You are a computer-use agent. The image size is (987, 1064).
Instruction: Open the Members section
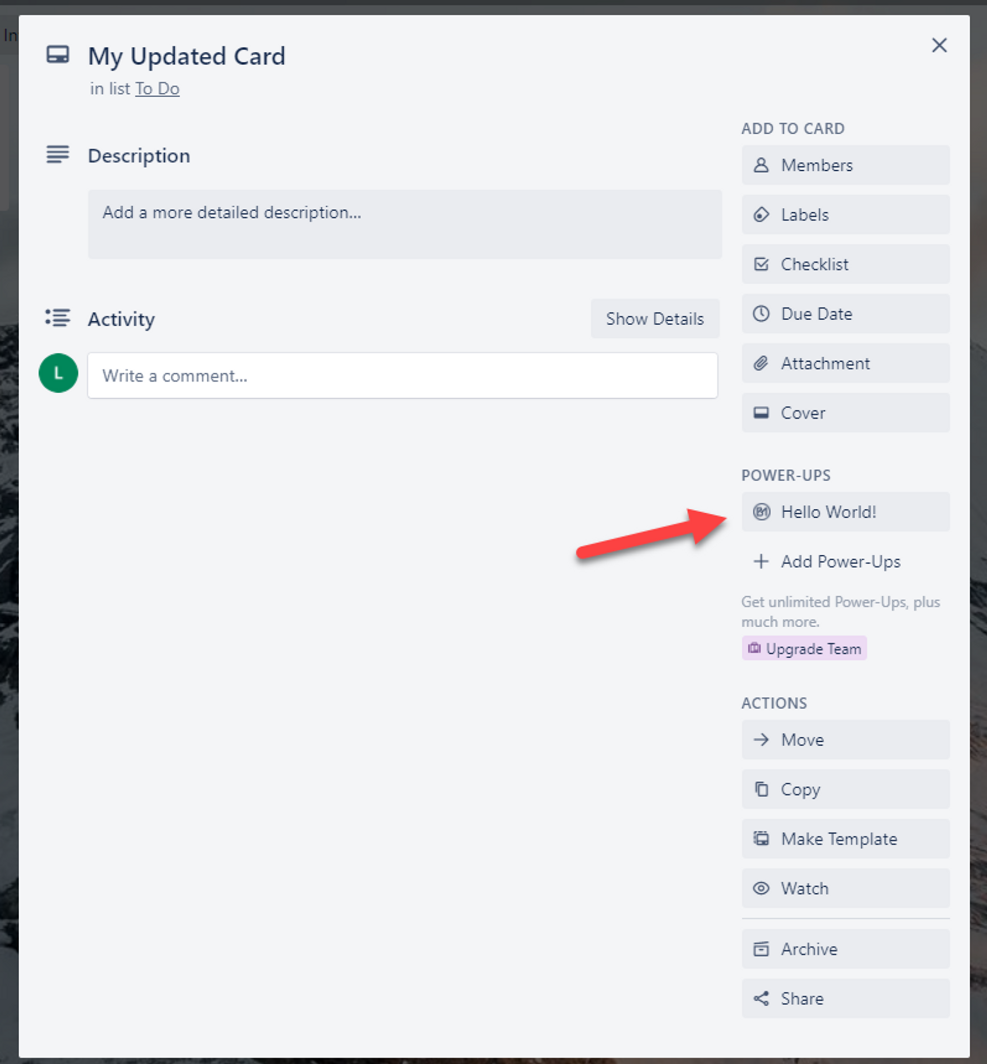(x=846, y=165)
